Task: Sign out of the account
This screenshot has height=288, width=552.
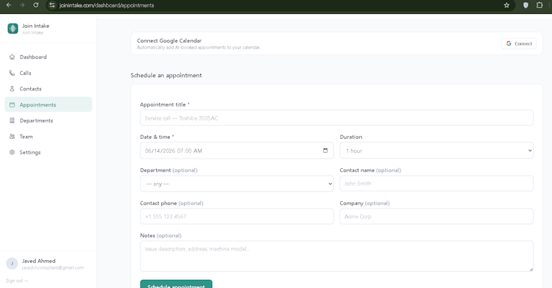Action: pos(16,281)
